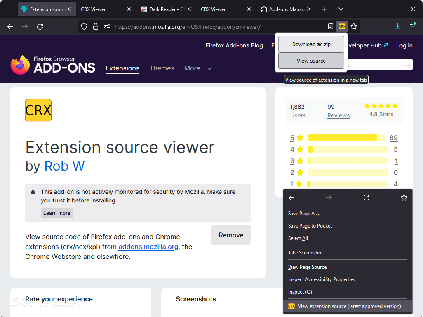Viewport: 423px width, 317px height.
Task: Click the tracking protection shield icon
Action: pos(84,26)
